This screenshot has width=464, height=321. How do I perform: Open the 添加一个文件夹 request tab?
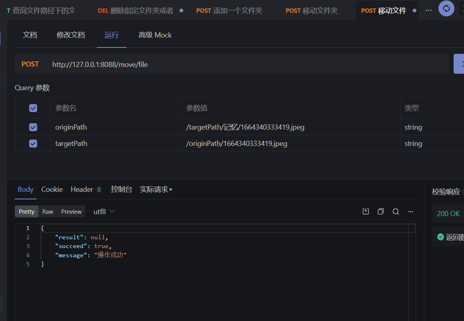coord(229,11)
